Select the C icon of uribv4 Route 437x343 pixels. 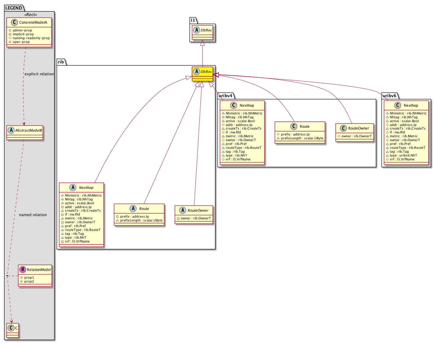(x=294, y=127)
